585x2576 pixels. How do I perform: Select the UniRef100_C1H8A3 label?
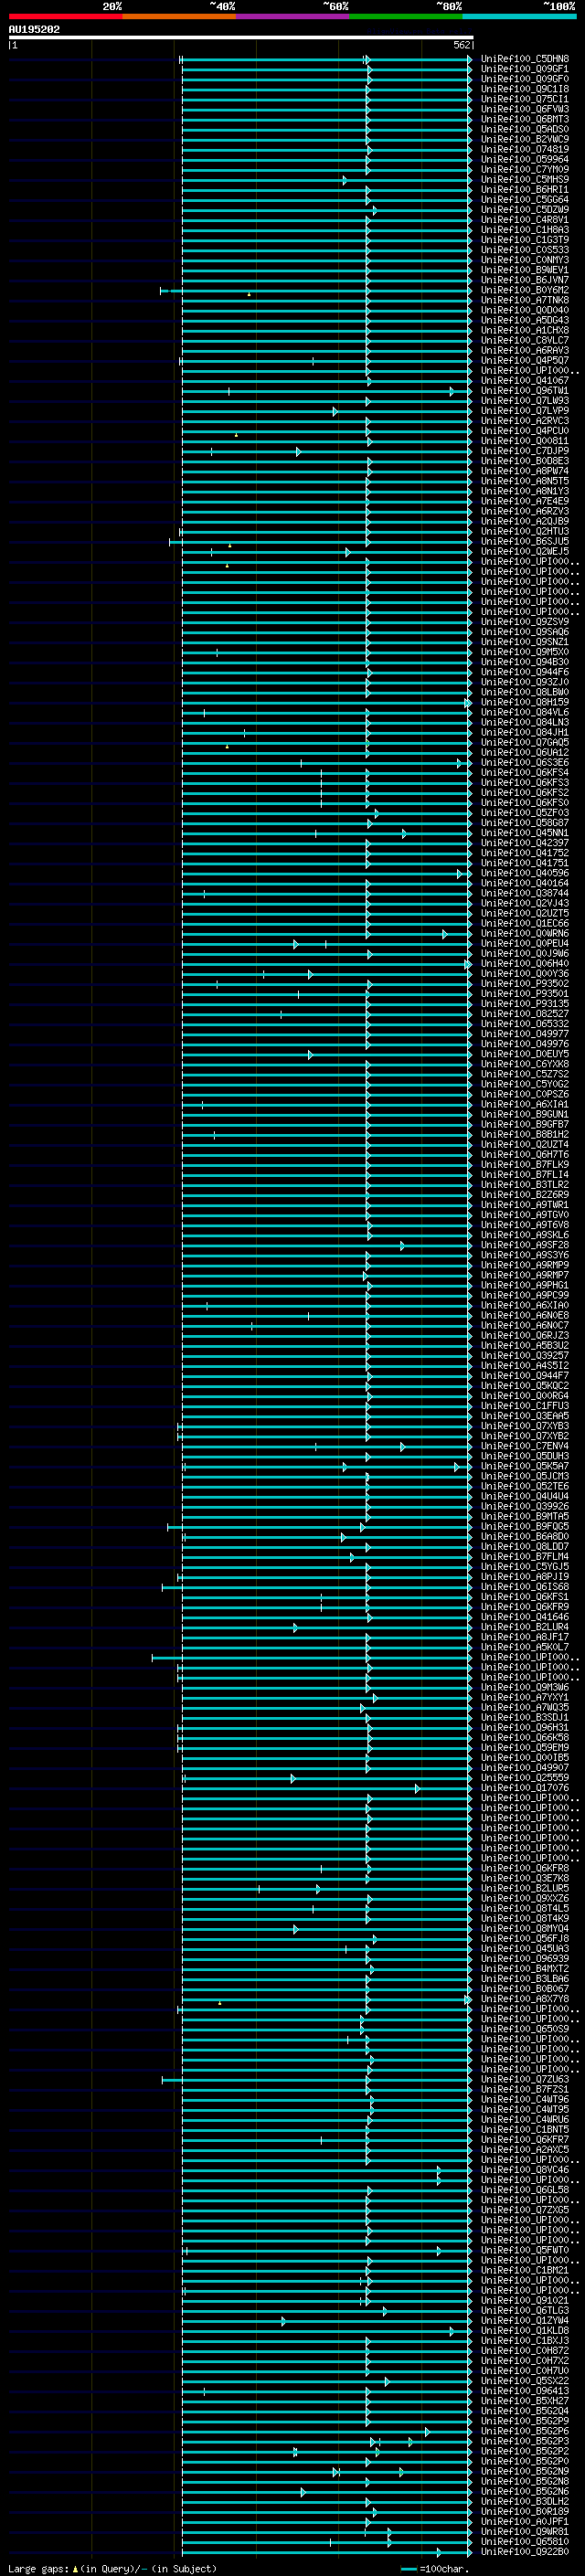click(525, 230)
